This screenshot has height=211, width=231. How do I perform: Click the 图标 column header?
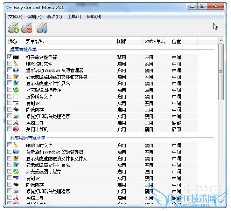129,41
